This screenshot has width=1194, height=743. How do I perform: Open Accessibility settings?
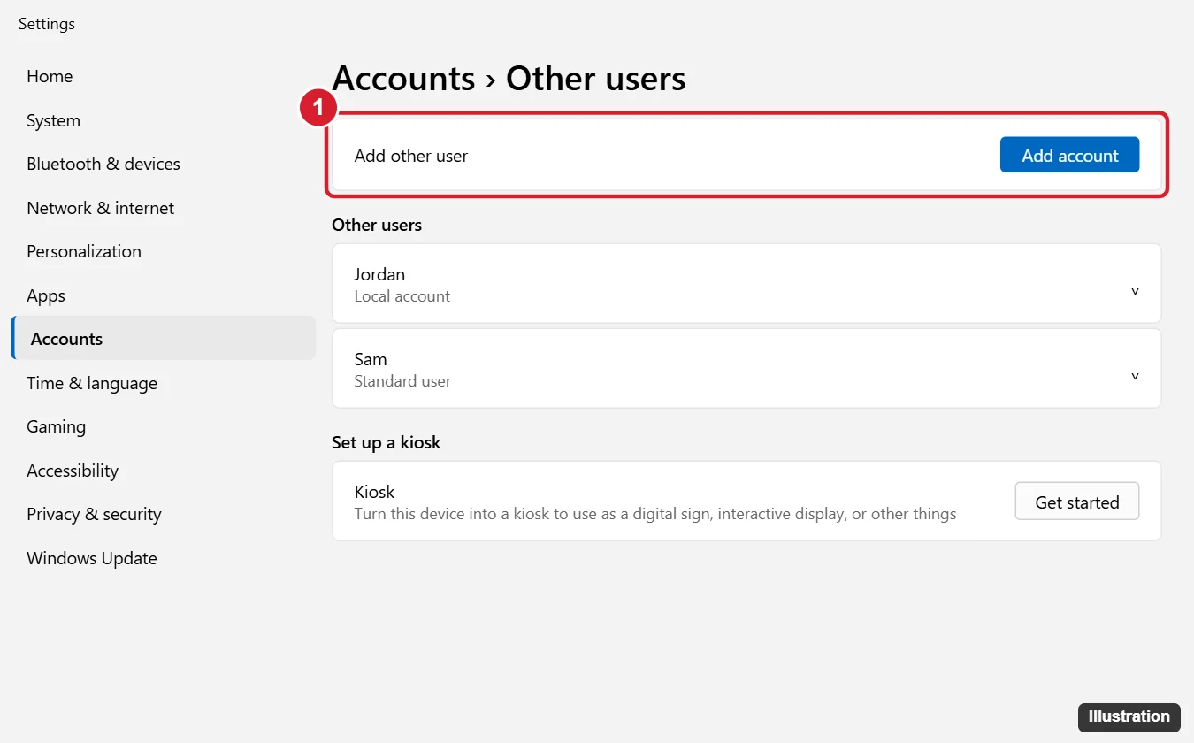(73, 471)
